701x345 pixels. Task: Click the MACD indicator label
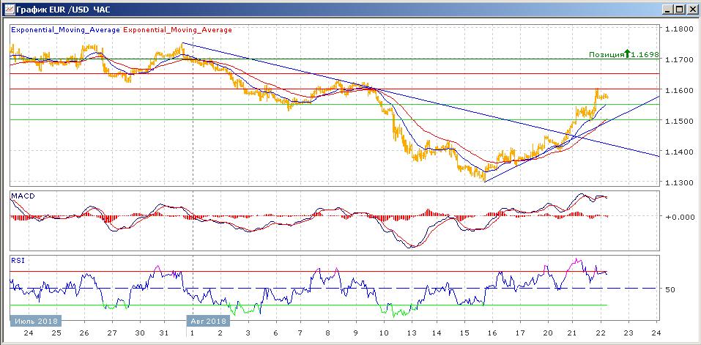[x=23, y=196]
